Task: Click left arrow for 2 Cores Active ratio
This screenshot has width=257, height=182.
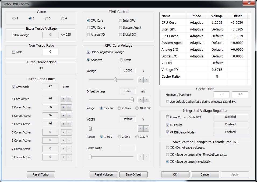Action: click(63, 107)
